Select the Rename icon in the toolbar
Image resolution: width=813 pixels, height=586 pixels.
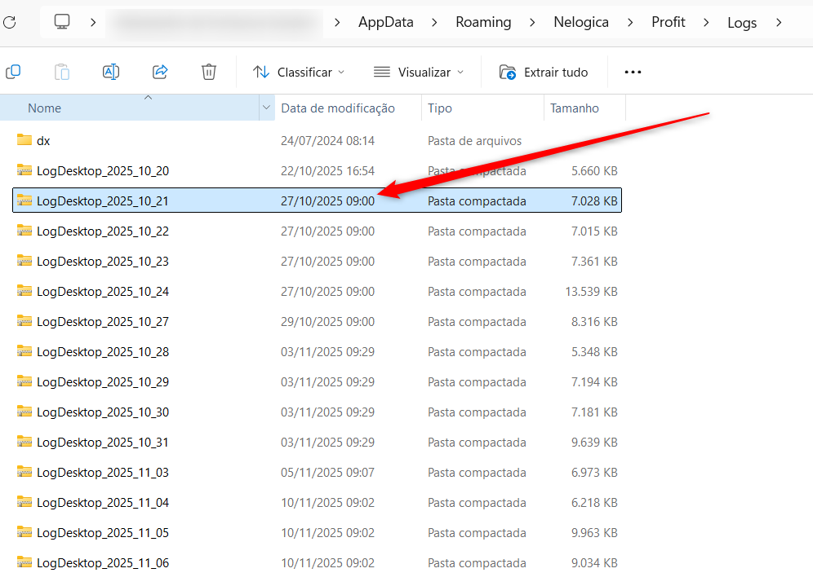111,72
